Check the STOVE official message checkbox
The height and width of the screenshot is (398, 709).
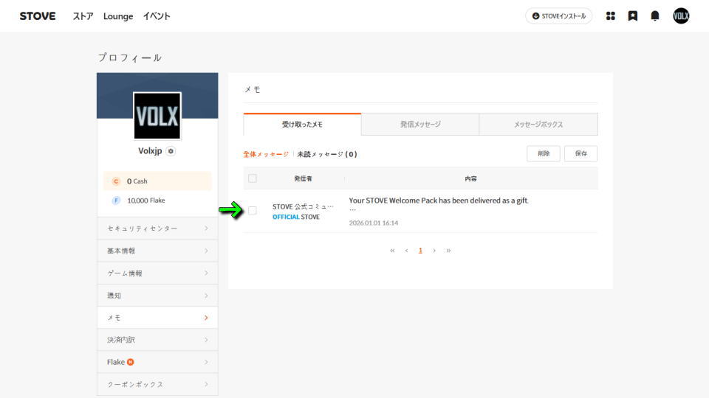[253, 211]
